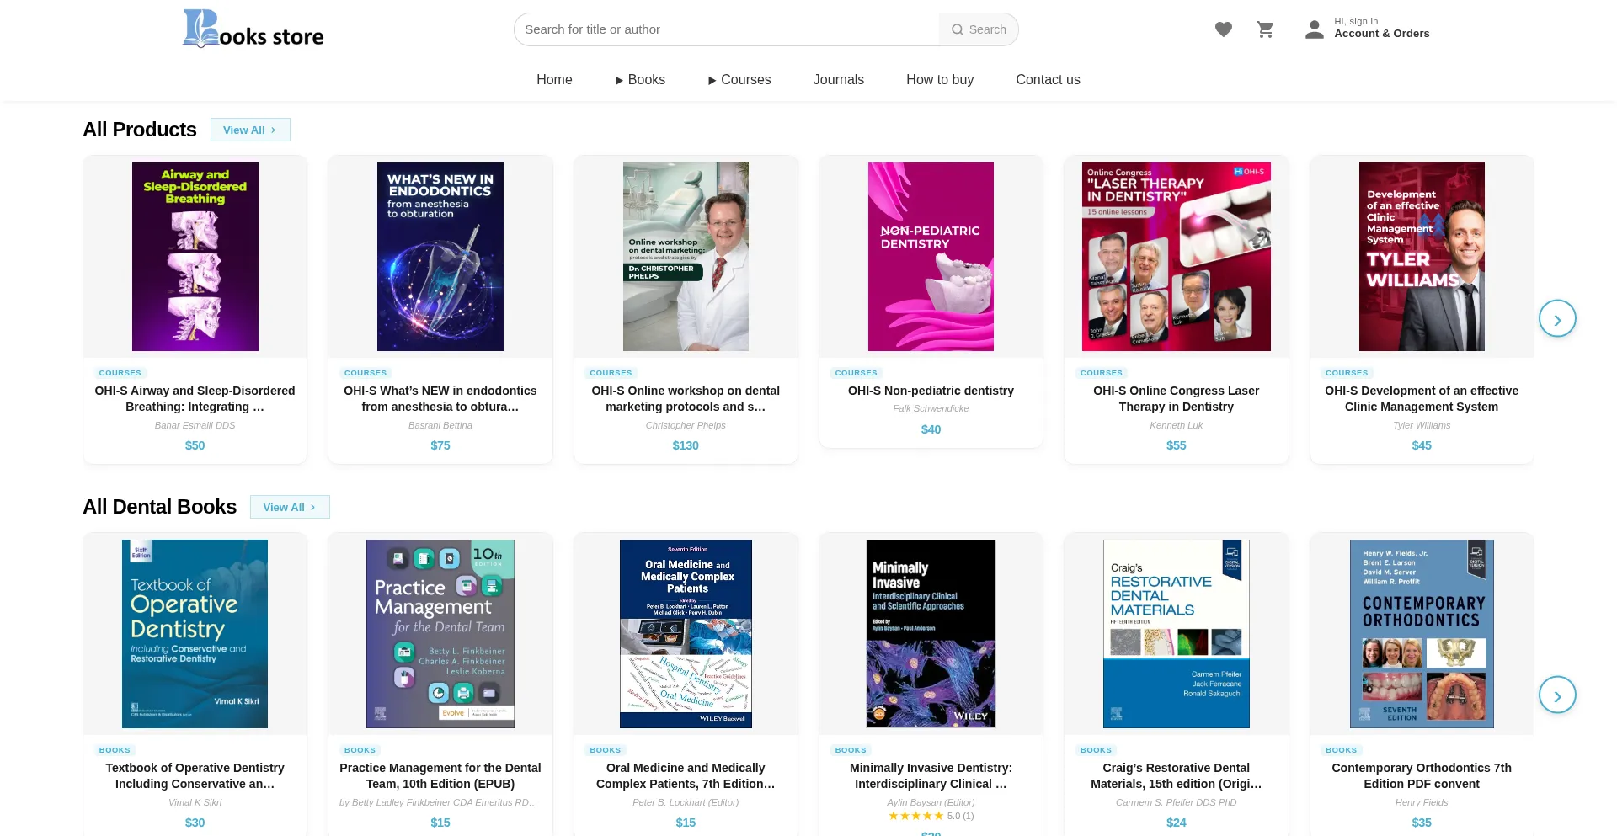
Task: Click OHI-S Non-pediatric dentistry title
Action: (931, 391)
